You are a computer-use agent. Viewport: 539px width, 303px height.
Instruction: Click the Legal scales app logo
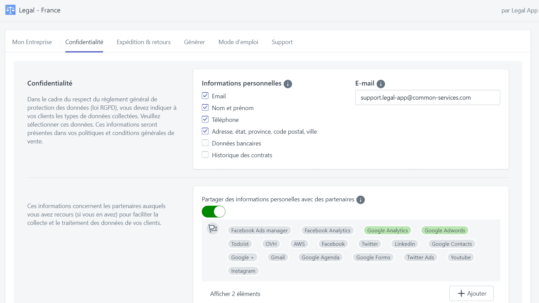[x=10, y=10]
